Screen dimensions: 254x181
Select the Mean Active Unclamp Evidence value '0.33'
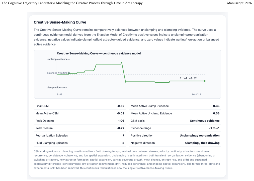216,113
